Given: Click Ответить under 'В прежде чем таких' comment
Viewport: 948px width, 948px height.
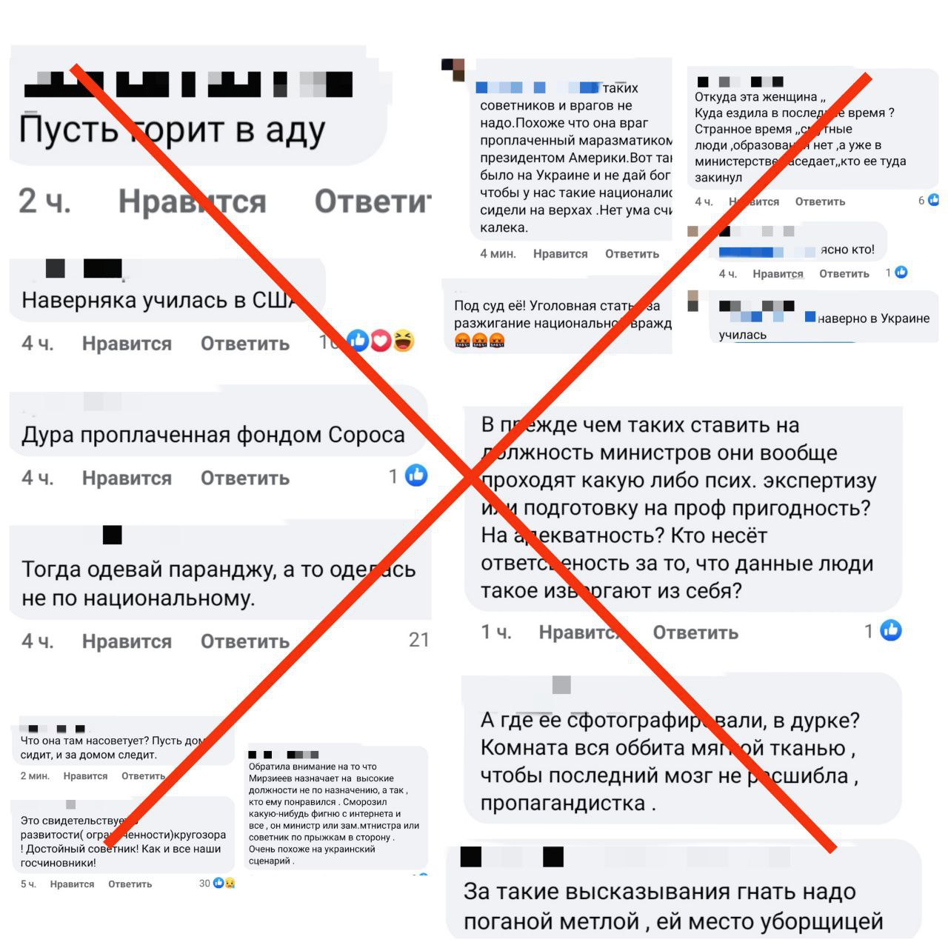Looking at the screenshot, I should tap(695, 632).
